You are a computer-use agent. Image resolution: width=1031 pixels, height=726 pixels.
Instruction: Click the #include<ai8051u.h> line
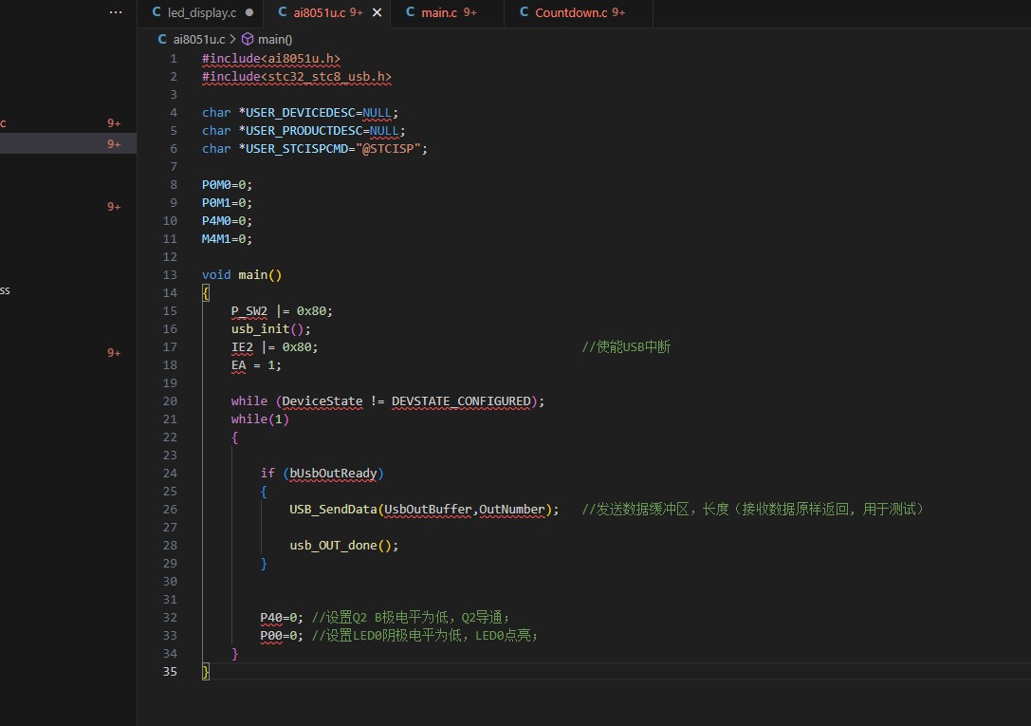(x=271, y=59)
